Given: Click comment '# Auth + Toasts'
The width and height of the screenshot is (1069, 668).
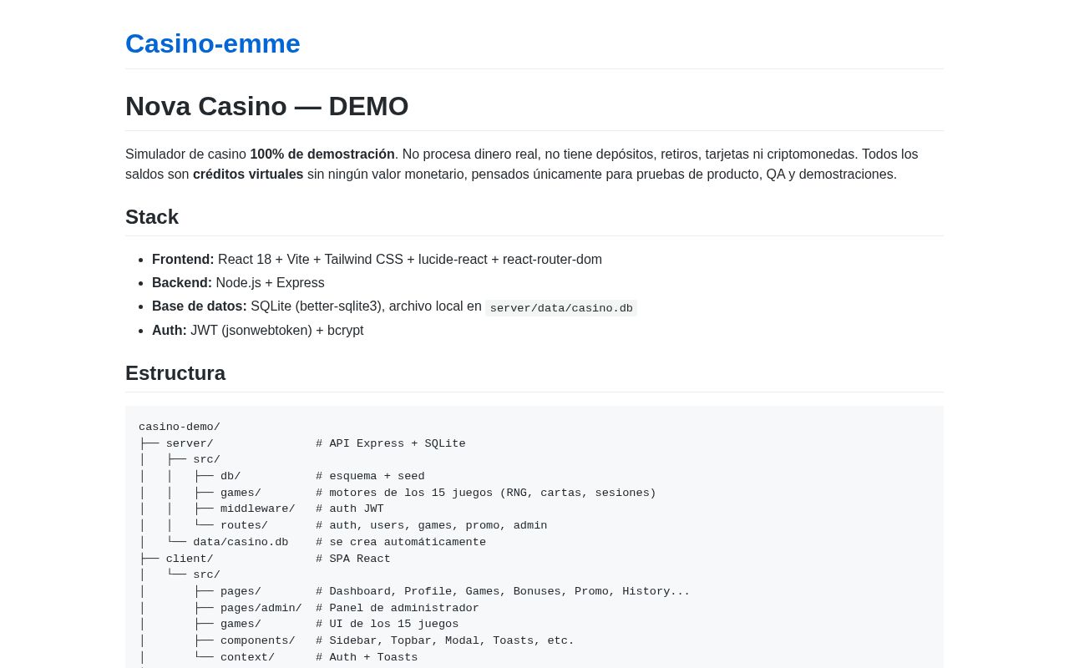Looking at the screenshot, I should click(367, 657).
